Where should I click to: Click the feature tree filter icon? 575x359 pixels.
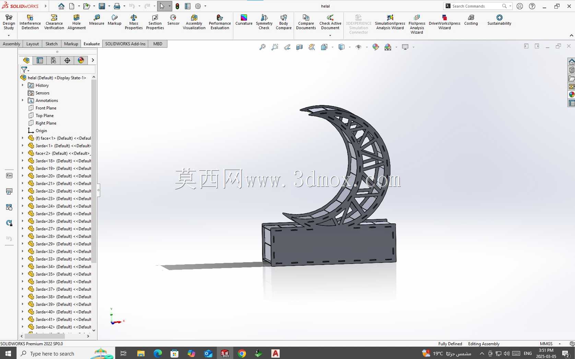pyautogui.click(x=24, y=70)
